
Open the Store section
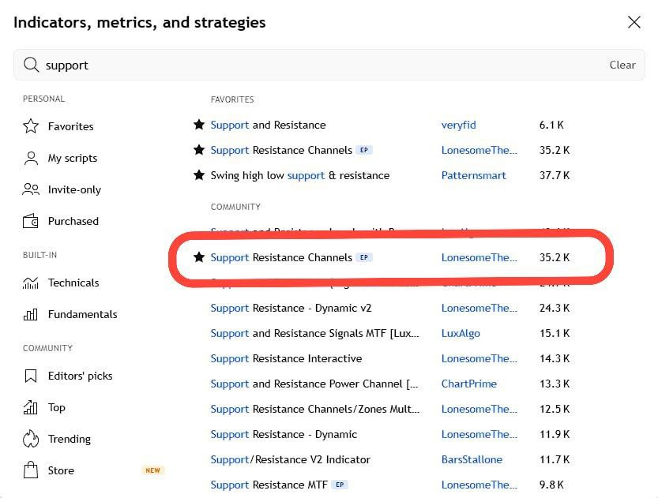coord(61,470)
